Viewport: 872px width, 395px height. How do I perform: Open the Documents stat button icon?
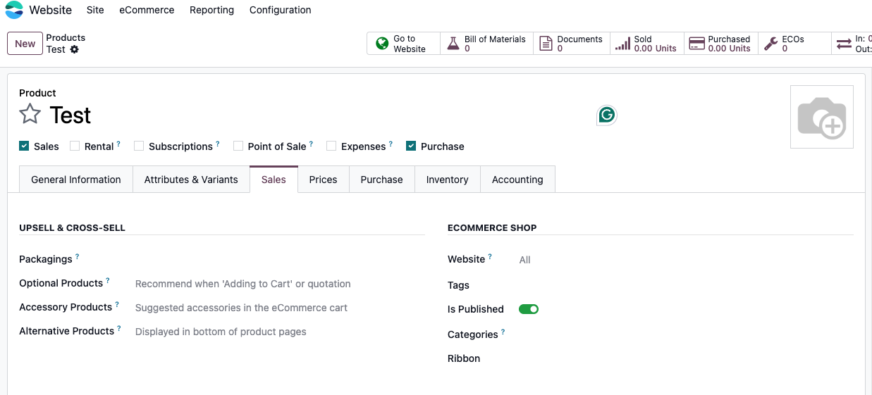[x=546, y=44]
